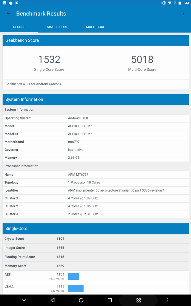
Task: Tap Cluster 1 value '4 Cores @ 1.39 GHz'
Action: [x=83, y=198]
